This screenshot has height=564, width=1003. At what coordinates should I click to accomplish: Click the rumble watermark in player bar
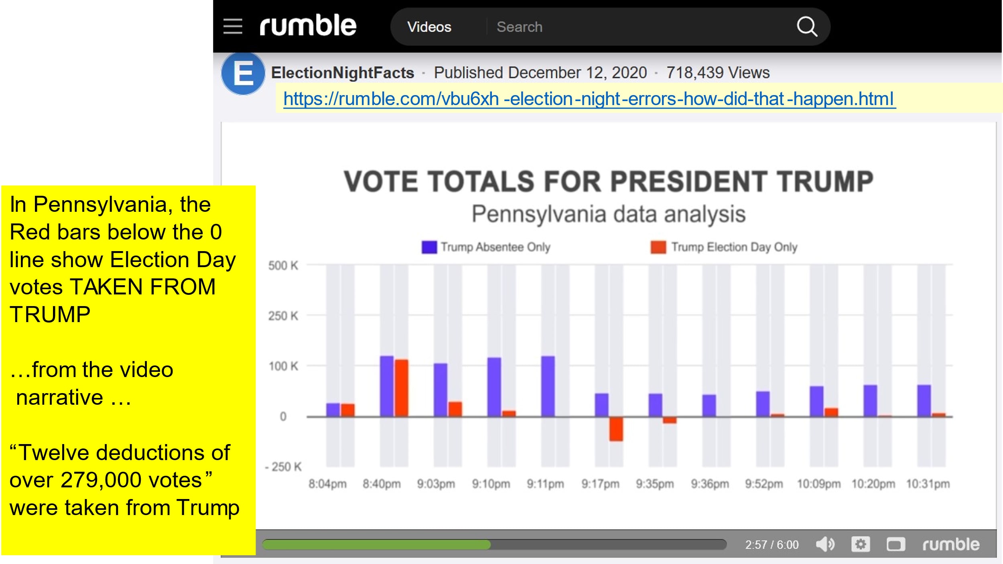tap(950, 544)
